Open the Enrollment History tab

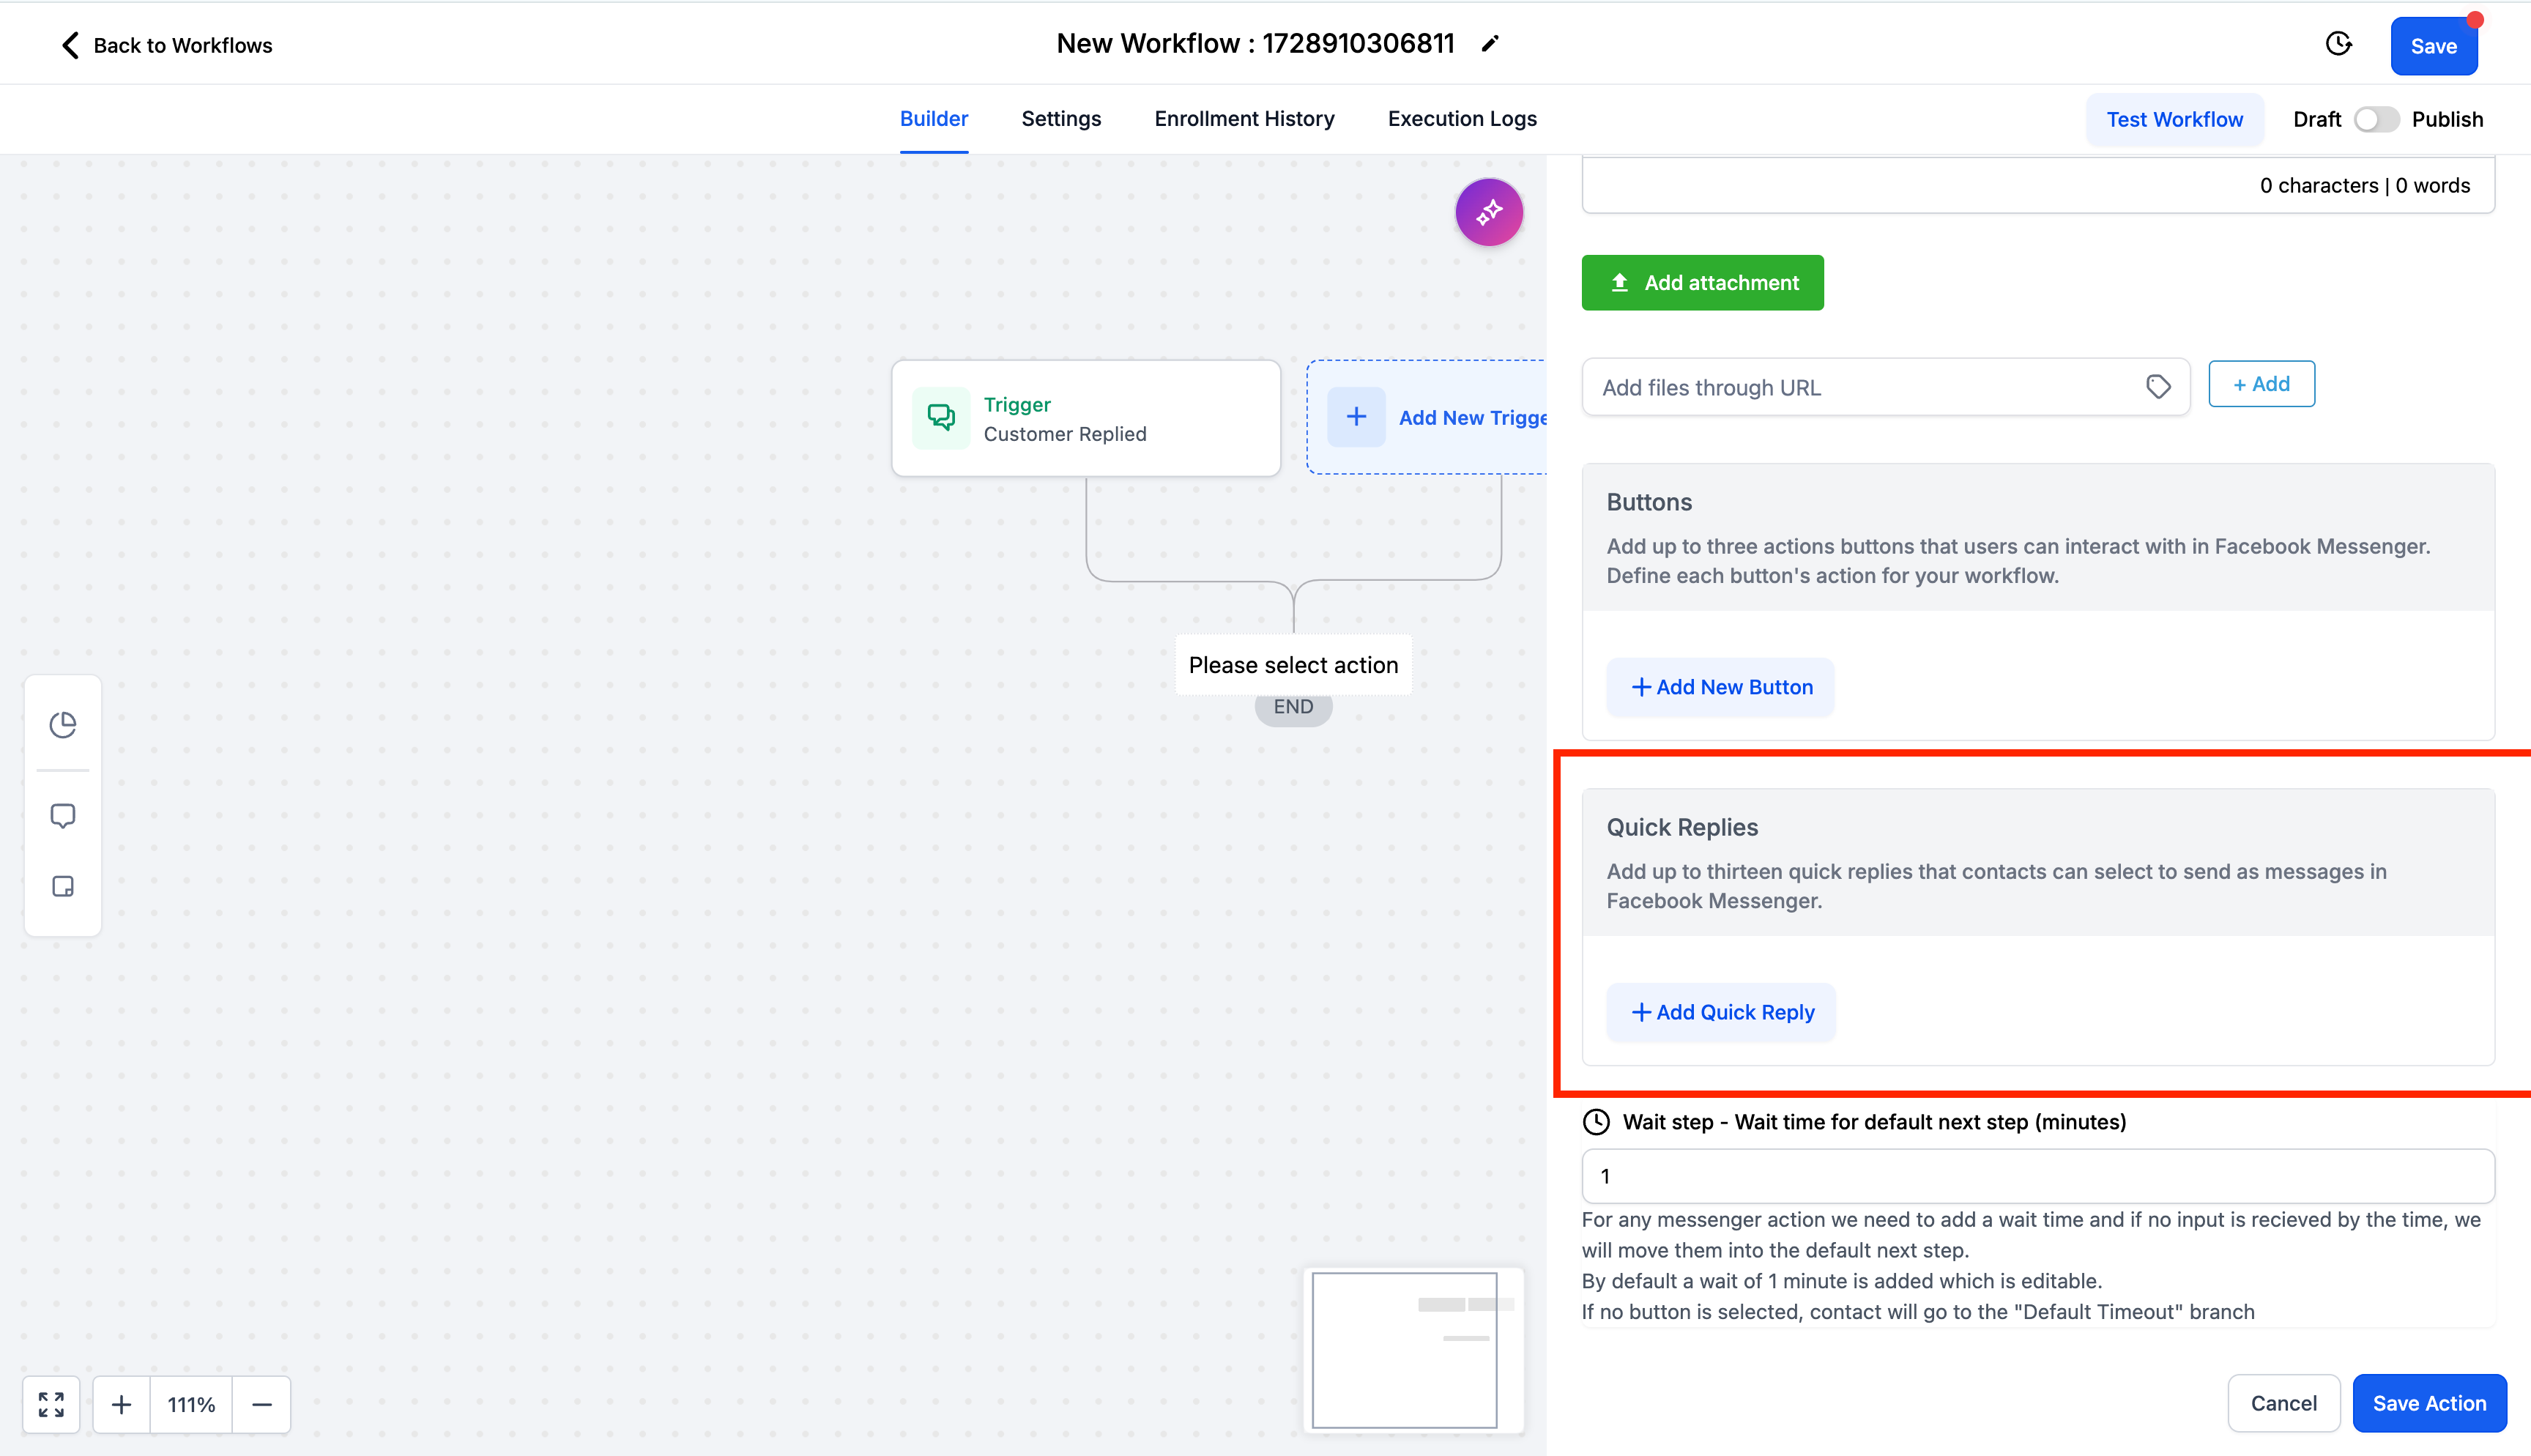pos(1244,119)
